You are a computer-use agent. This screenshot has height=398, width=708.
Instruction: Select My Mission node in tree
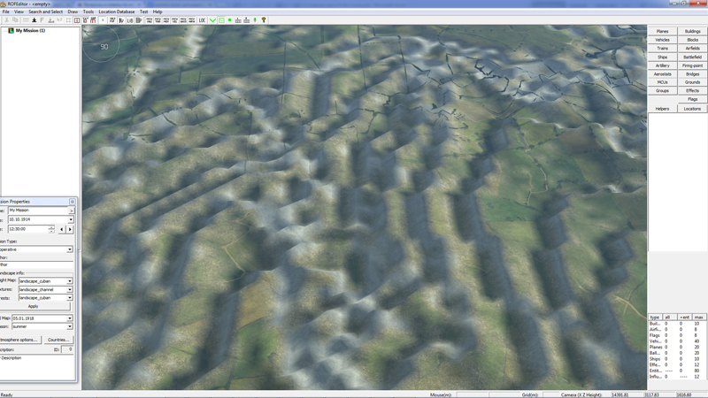[30, 31]
